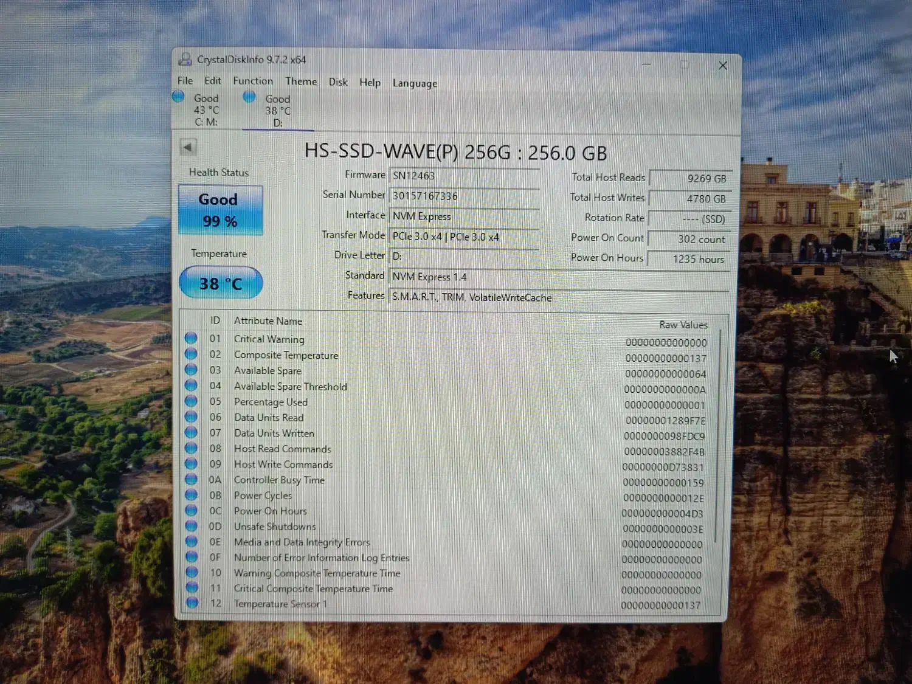Viewport: 912px width, 684px height.
Task: Open the Theme menu
Action: pos(300,81)
